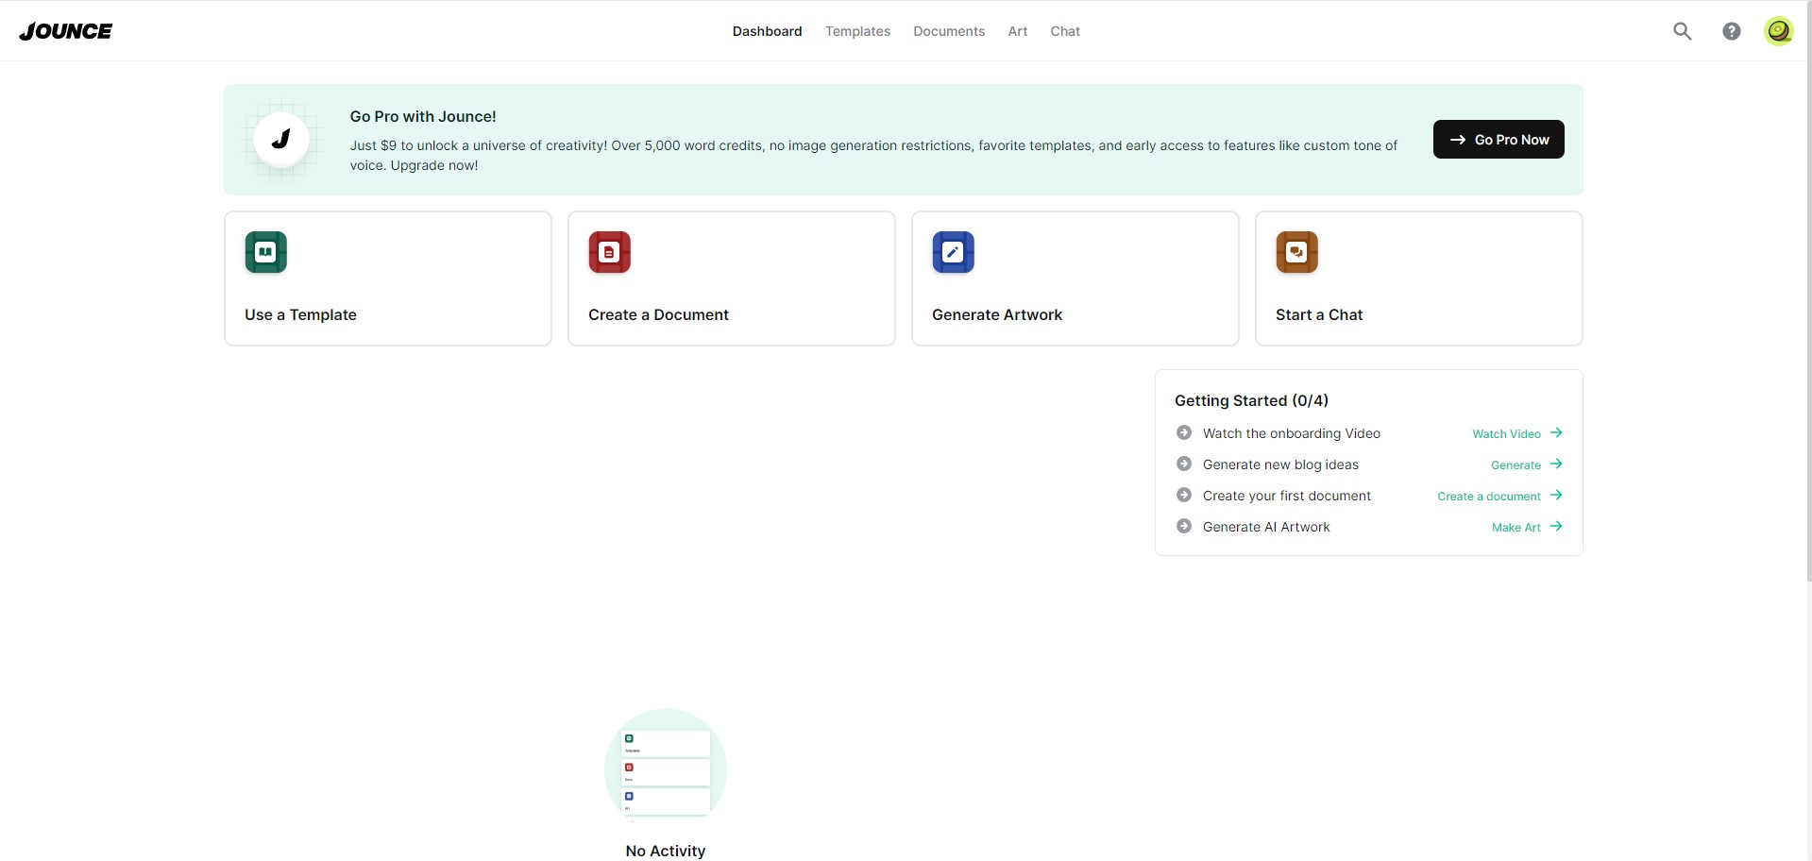Open the search magnifier icon
Screen dimensions: 1812x861
(1682, 31)
